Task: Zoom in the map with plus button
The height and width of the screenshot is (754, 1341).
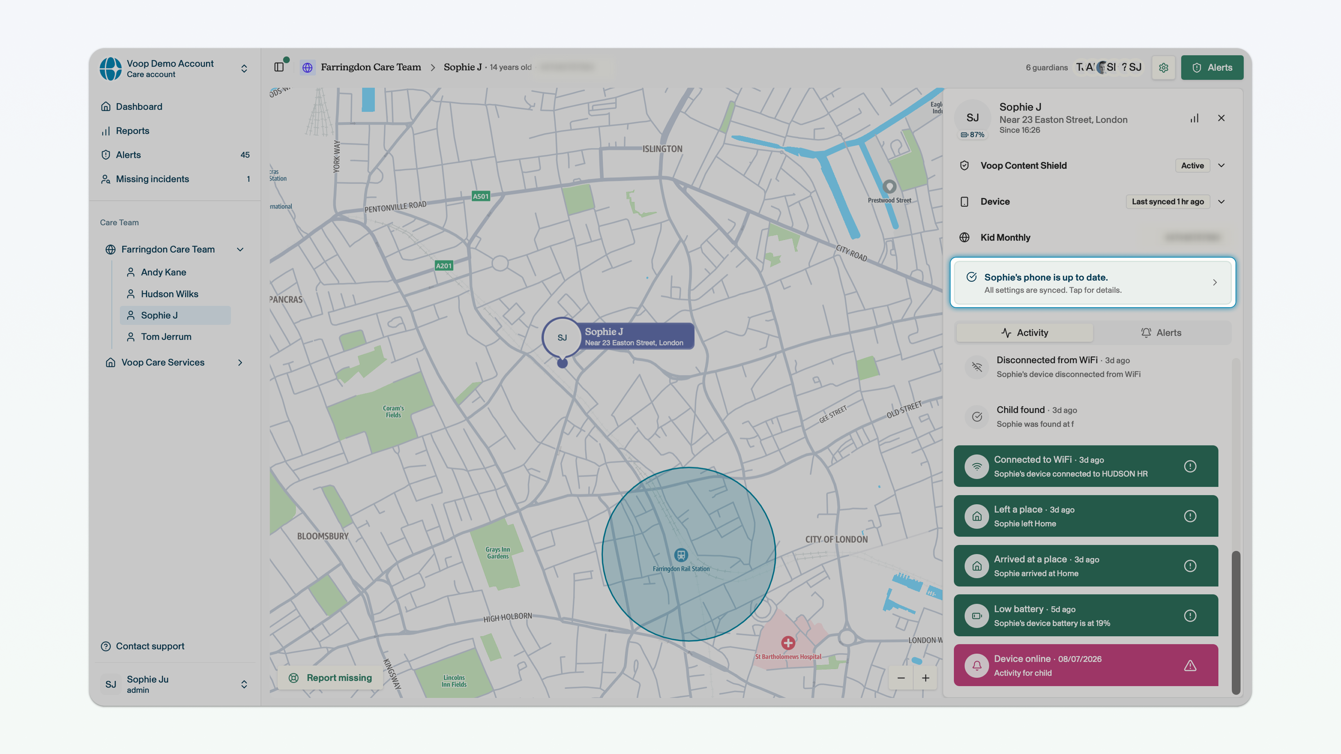Action: click(925, 678)
